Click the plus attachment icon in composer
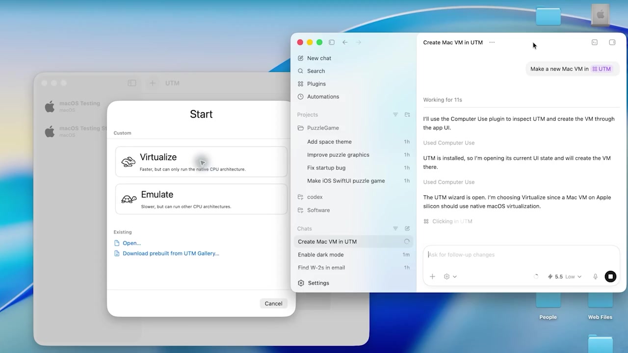Image resolution: width=628 pixels, height=353 pixels. pos(432,277)
